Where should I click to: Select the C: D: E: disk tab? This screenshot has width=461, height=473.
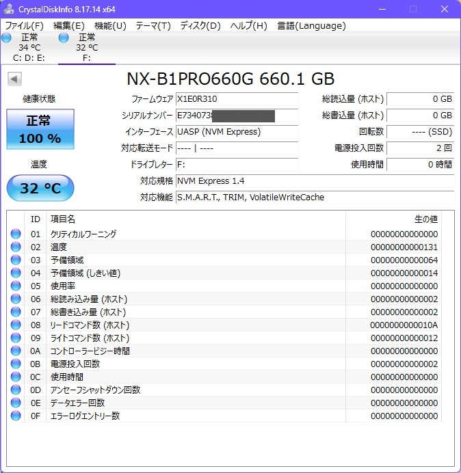click(x=29, y=48)
